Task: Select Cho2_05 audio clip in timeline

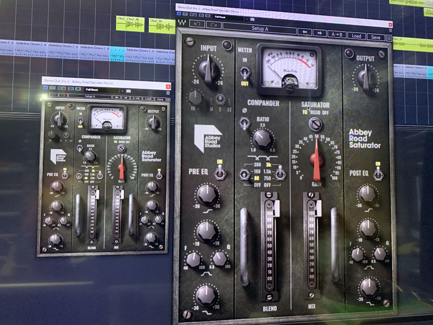Action: [162, 26]
